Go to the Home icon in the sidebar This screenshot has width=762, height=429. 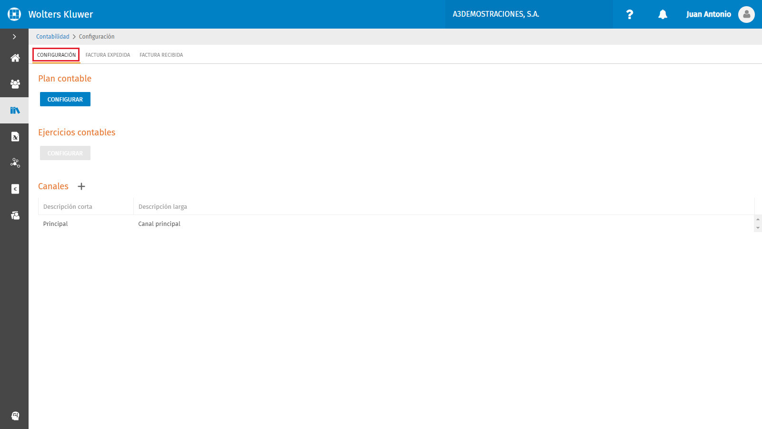pos(15,58)
